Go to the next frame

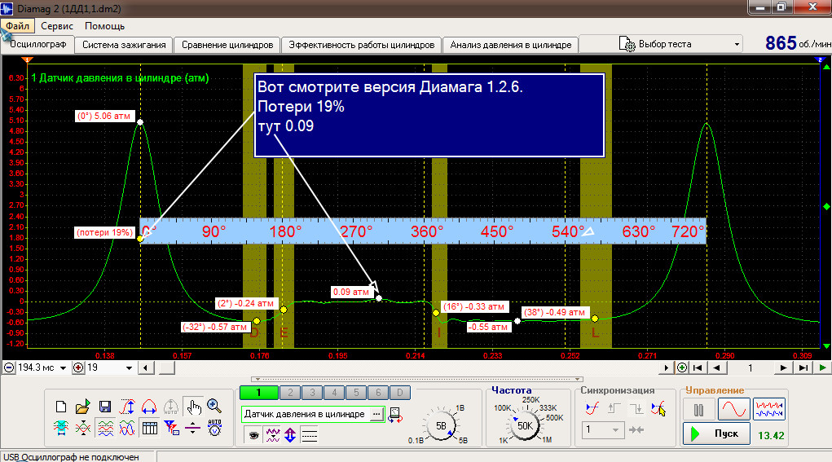pos(783,367)
